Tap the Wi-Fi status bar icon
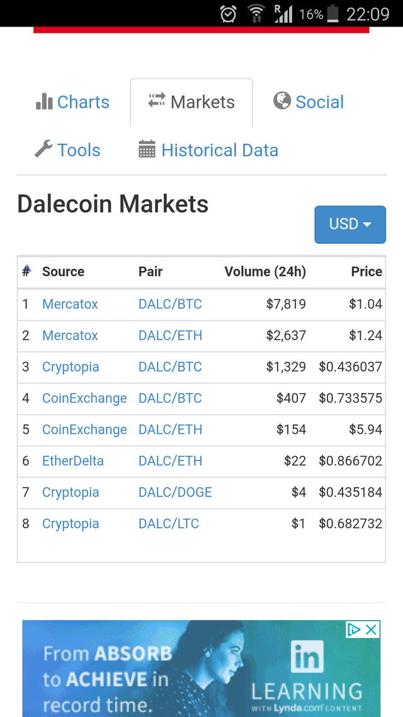The image size is (403, 717). 256,13
